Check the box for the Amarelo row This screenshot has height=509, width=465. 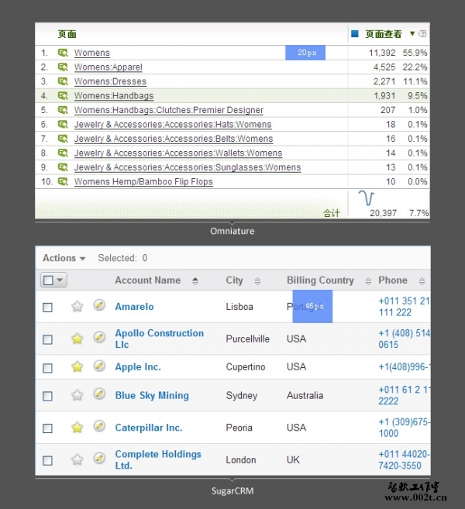(47, 308)
